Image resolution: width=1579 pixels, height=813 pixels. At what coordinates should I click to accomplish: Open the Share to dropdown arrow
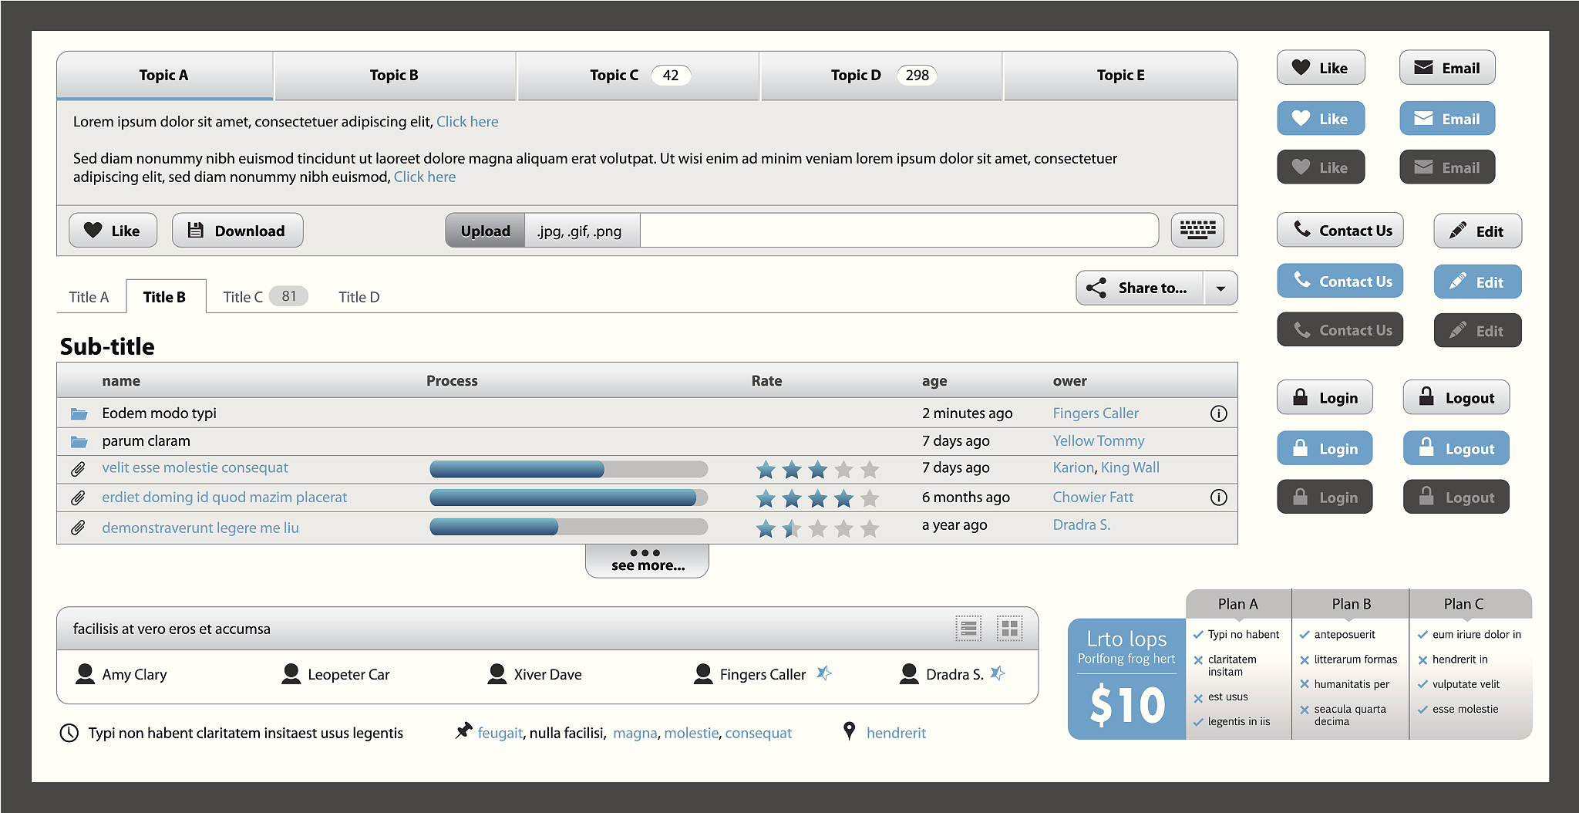click(1220, 288)
